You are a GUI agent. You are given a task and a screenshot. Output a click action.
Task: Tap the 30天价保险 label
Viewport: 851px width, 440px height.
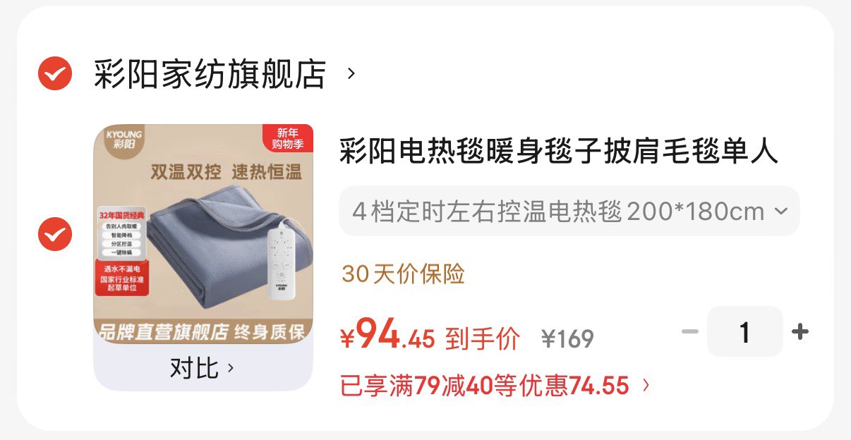[x=403, y=274]
